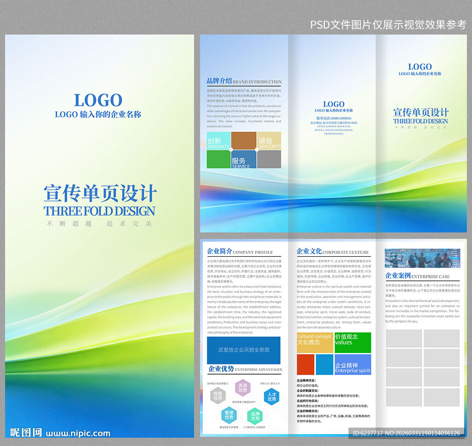Click the '企业的物质文化:' line

(307, 411)
